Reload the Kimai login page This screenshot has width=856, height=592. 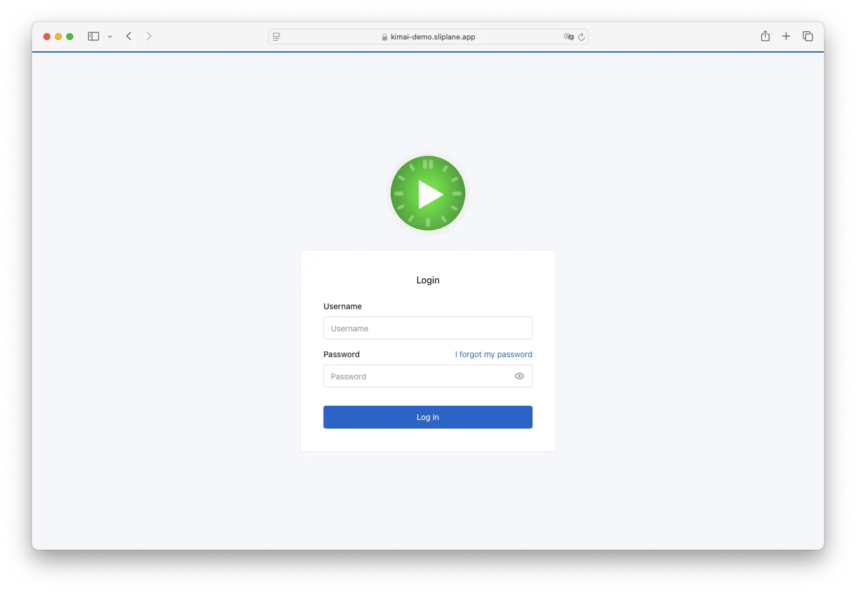coord(582,37)
